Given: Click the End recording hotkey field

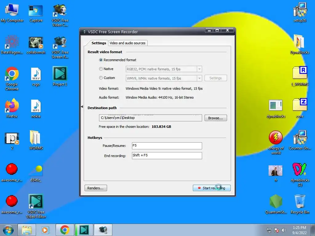Looking at the screenshot, I should click(x=167, y=155).
